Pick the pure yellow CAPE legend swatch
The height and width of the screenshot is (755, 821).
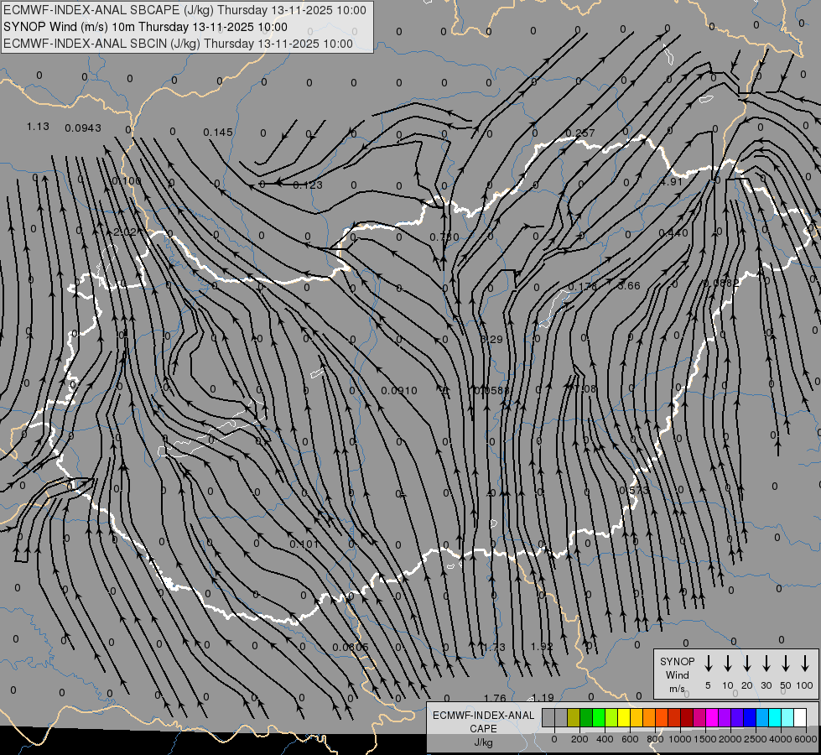624,717
